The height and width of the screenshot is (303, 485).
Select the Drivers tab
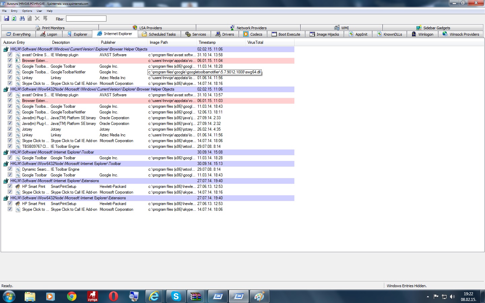(x=225, y=34)
